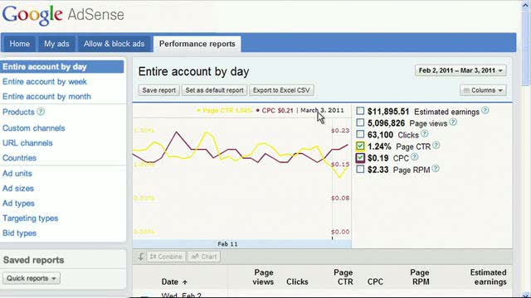Click the Feb 11 chart timeline range

pyautogui.click(x=241, y=244)
